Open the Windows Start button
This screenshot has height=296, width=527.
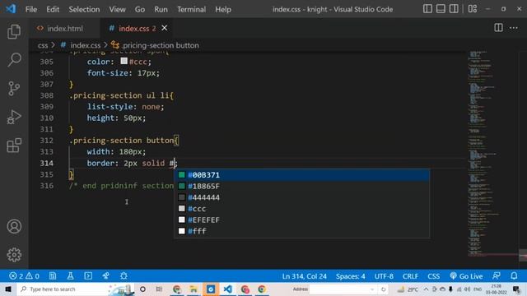7,289
